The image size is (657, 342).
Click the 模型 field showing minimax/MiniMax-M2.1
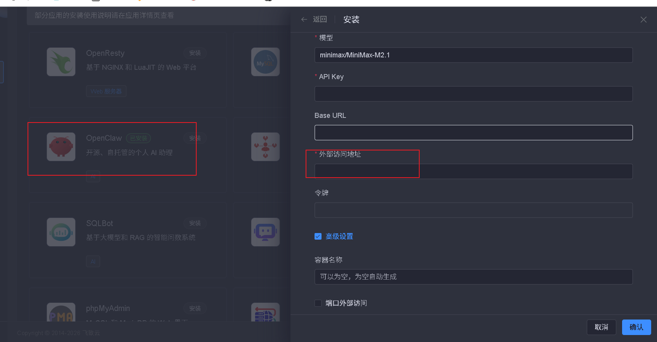(x=473, y=55)
